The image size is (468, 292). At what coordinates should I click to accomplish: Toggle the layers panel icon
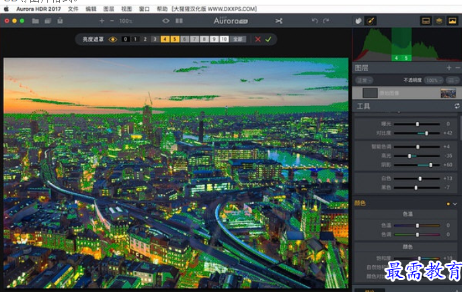(x=438, y=21)
